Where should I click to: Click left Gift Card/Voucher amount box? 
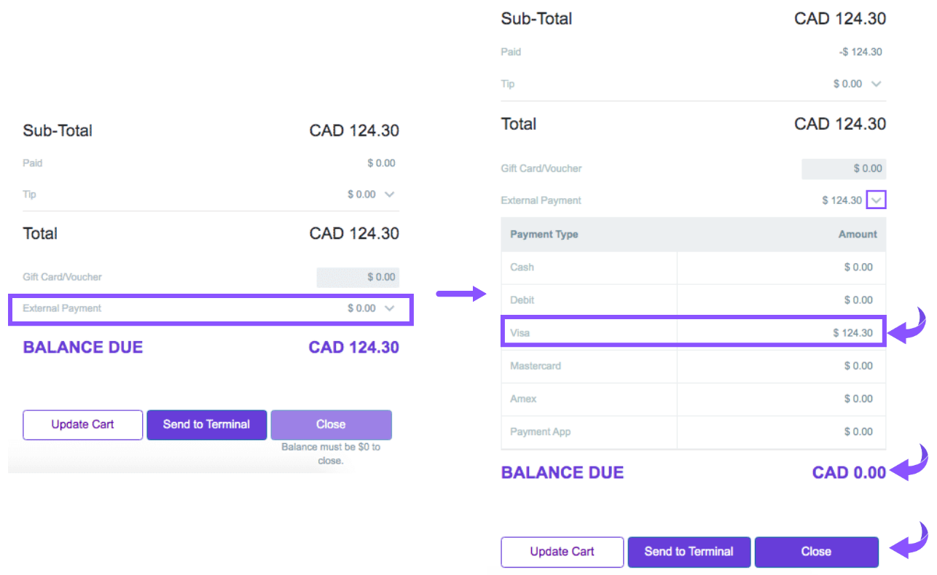click(x=358, y=277)
